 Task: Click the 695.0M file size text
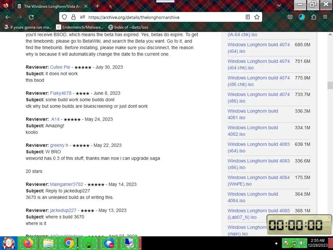coord(302,45)
